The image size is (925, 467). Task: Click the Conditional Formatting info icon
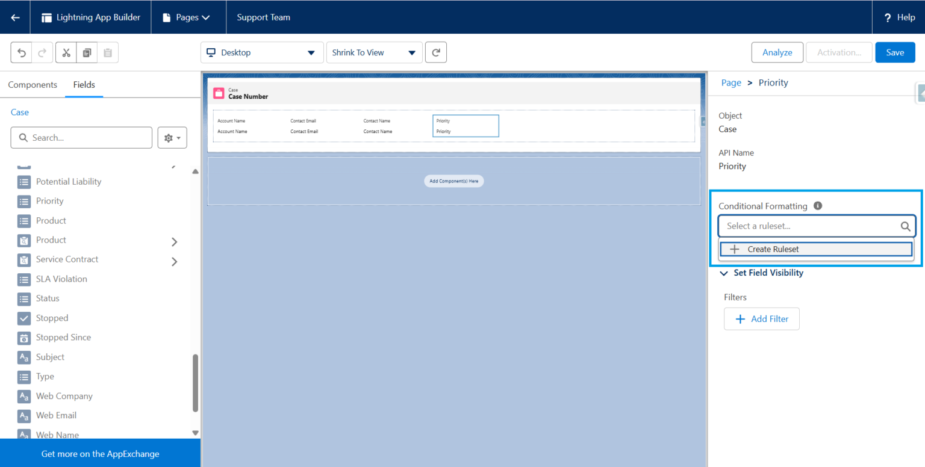click(x=818, y=206)
